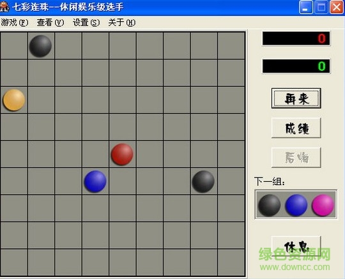The image size is (345, 279).
Task: Click the 后悔 undo button
Action: click(x=296, y=158)
